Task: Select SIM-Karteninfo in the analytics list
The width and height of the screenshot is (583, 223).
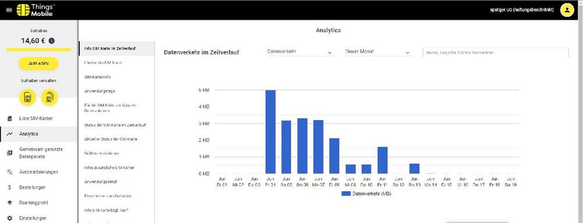Action: [98, 77]
